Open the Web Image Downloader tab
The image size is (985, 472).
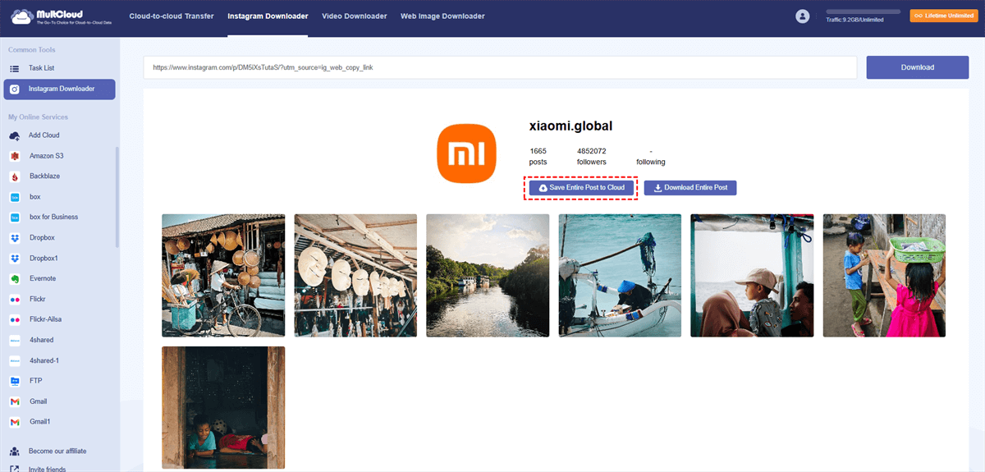pyautogui.click(x=442, y=16)
